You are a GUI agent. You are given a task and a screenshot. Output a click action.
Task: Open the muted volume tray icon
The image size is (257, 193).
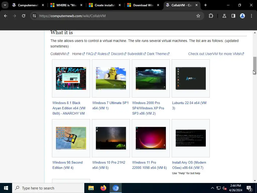tap(224, 188)
